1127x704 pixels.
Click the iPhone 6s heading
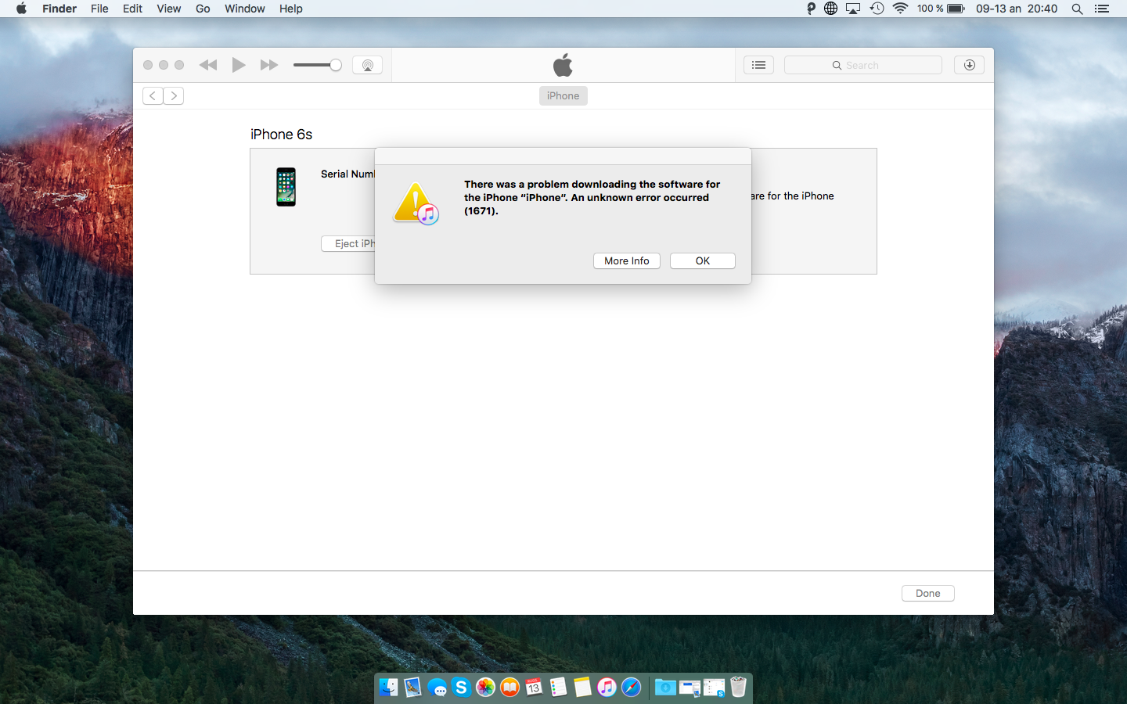tap(281, 135)
